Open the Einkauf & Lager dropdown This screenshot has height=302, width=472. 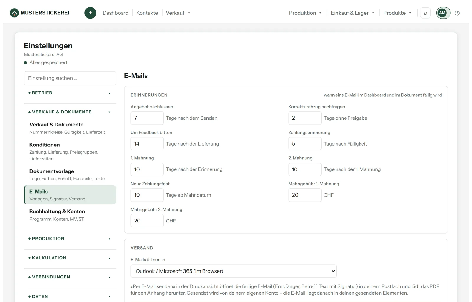click(x=353, y=13)
